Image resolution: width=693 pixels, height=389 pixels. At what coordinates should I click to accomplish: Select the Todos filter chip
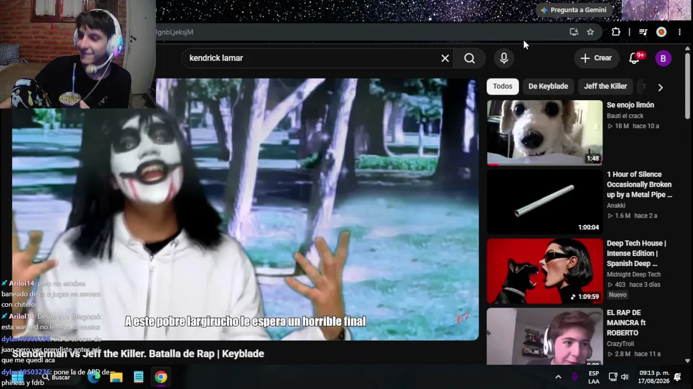coord(502,86)
